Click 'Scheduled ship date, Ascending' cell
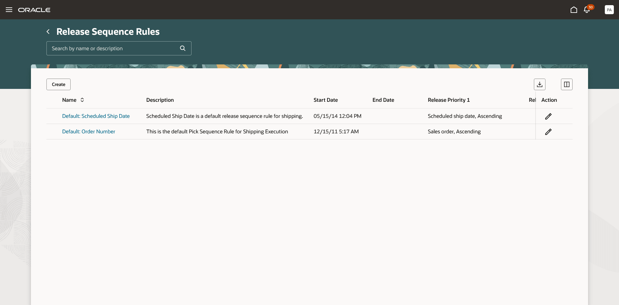 pyautogui.click(x=465, y=116)
